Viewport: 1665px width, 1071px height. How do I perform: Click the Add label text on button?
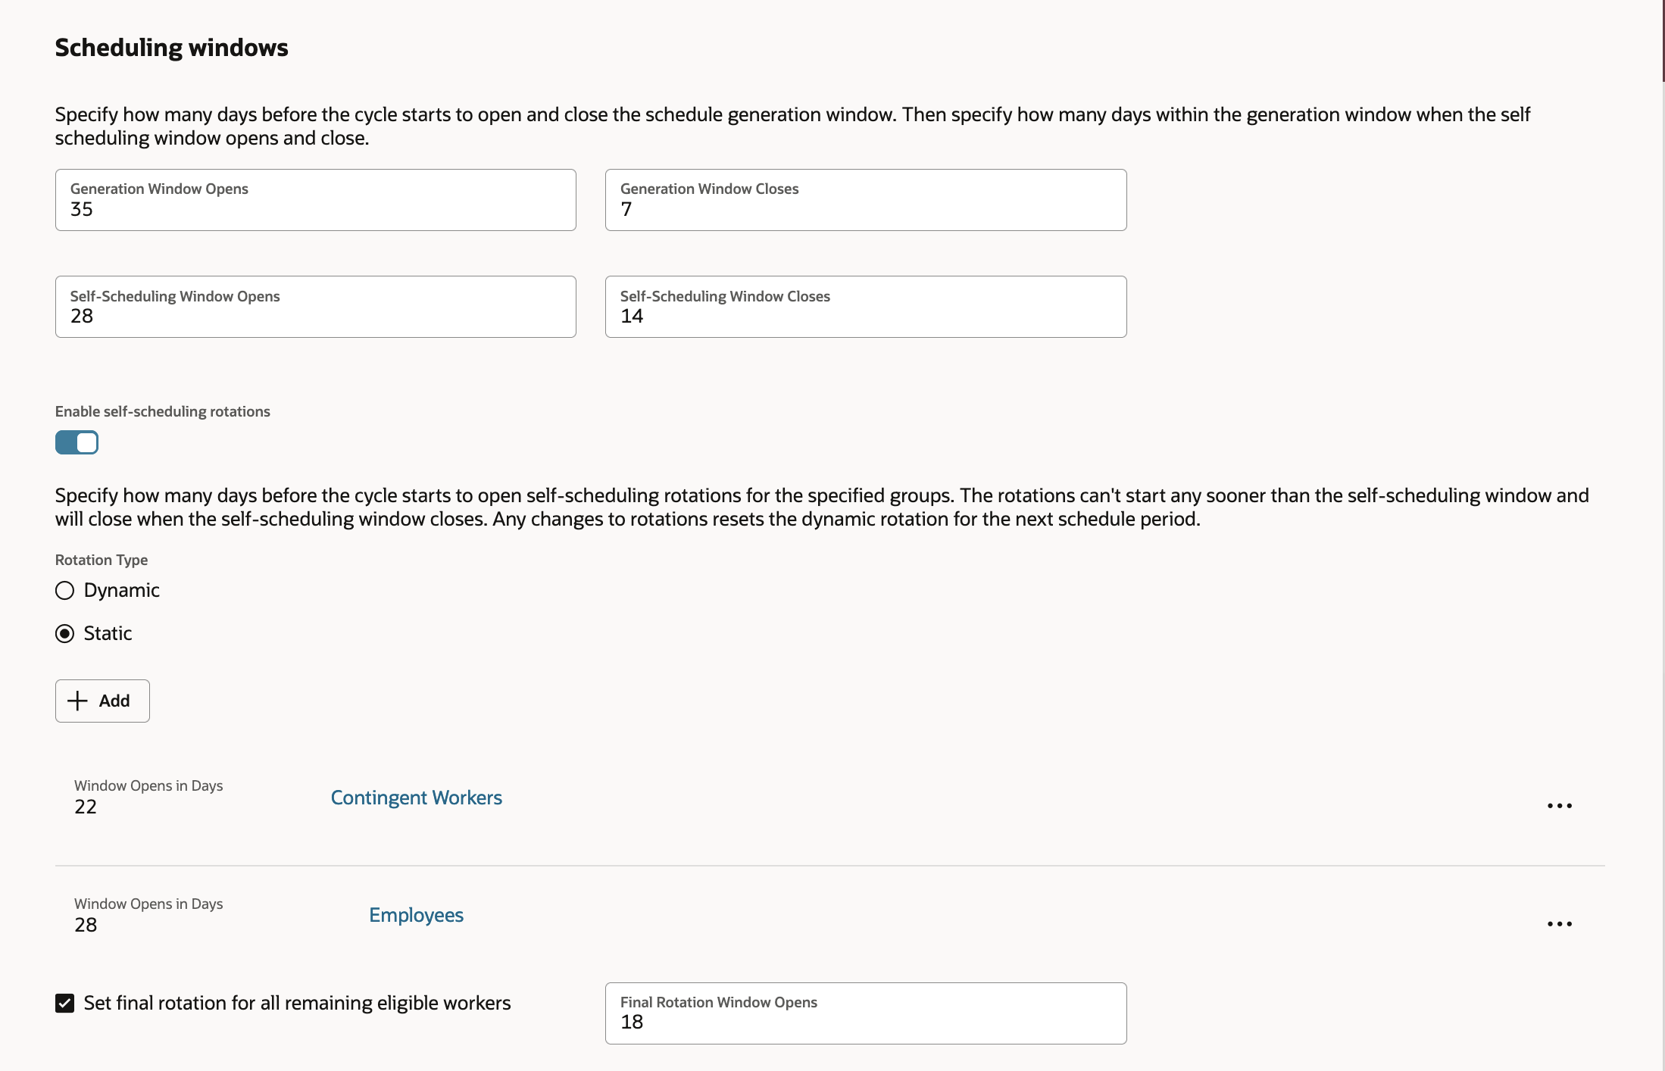tap(114, 701)
